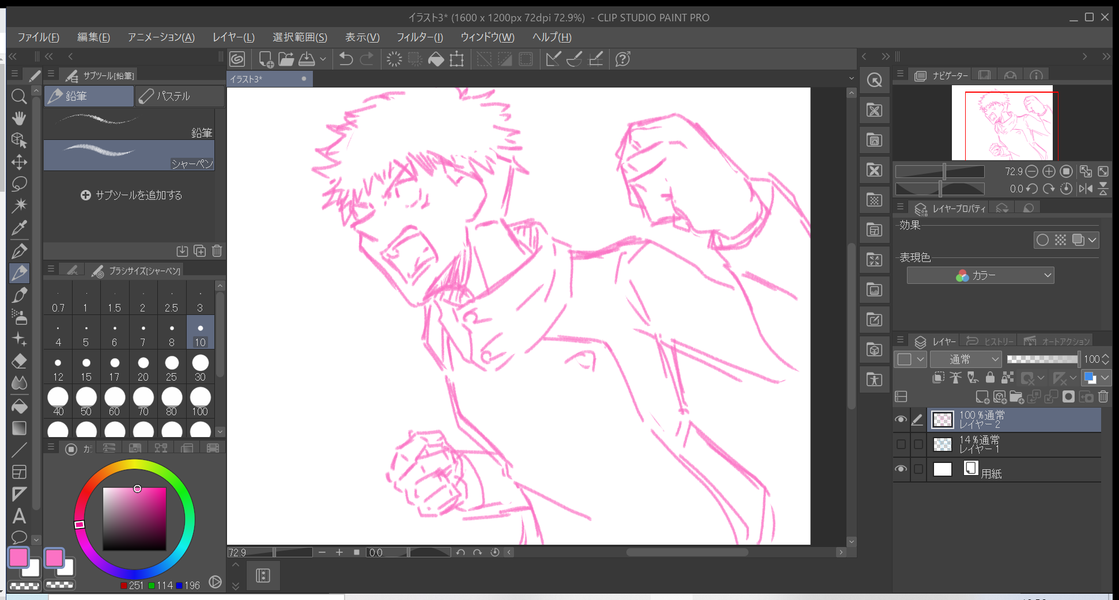
Task: Select the 鉛筆 brush preset
Action: [x=129, y=124]
